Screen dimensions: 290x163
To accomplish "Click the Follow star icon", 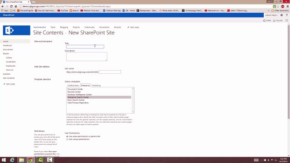I will 278,20.
